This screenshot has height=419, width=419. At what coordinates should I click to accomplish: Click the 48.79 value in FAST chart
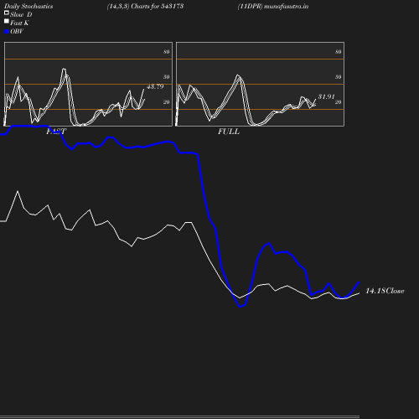(x=155, y=86)
